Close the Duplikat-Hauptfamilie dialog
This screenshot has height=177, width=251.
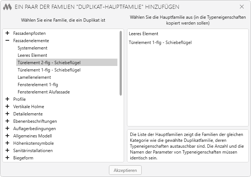point(242,7)
